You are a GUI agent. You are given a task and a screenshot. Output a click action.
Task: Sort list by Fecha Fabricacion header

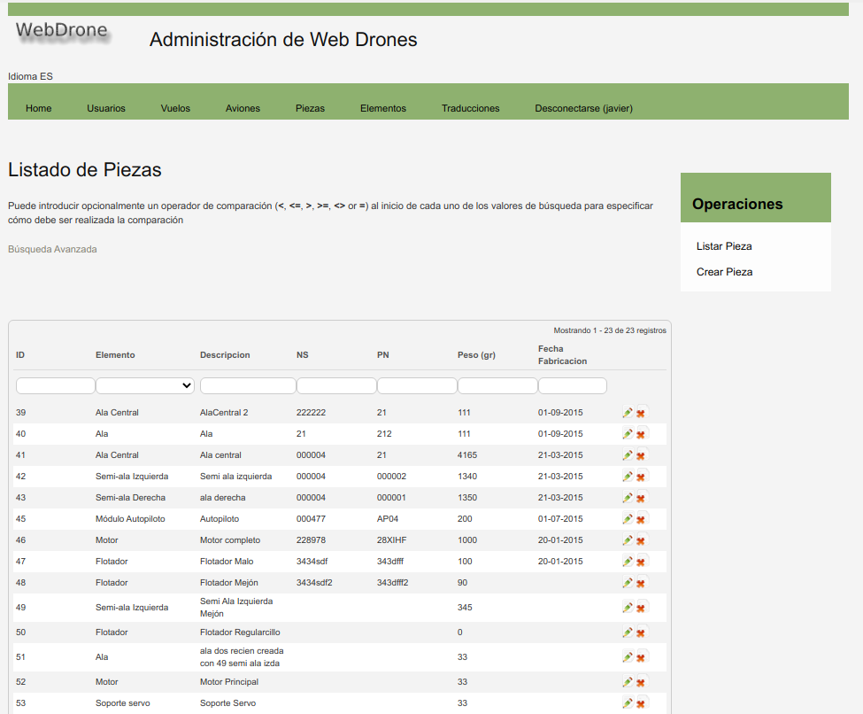562,354
